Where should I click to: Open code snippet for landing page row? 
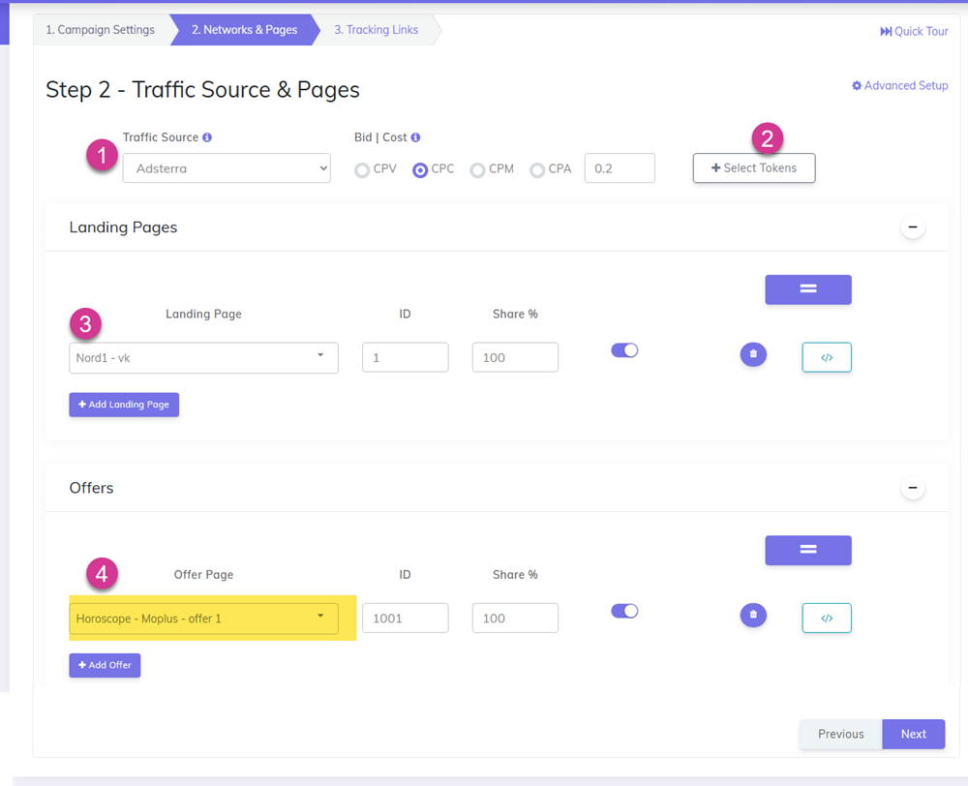827,357
